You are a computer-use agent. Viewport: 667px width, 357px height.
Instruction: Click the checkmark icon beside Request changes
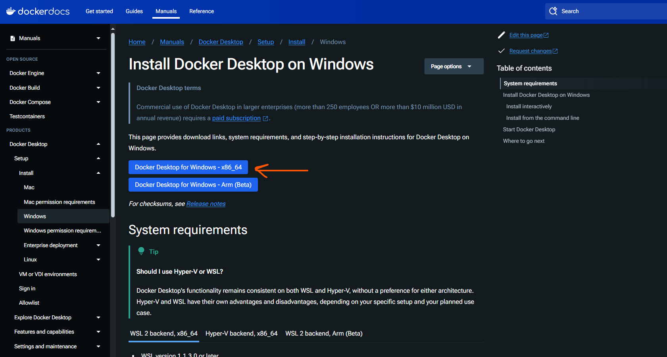point(502,51)
